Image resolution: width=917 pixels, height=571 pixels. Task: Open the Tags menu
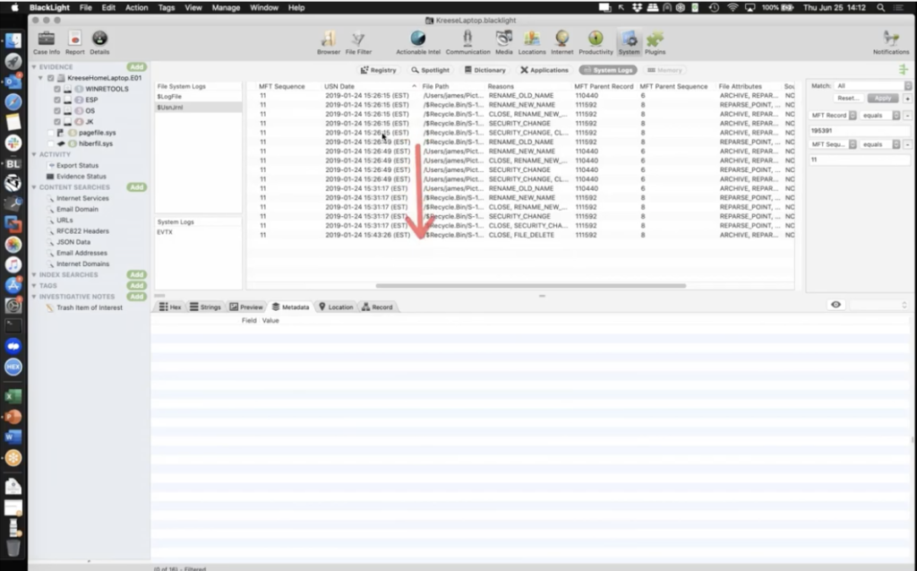click(x=166, y=7)
